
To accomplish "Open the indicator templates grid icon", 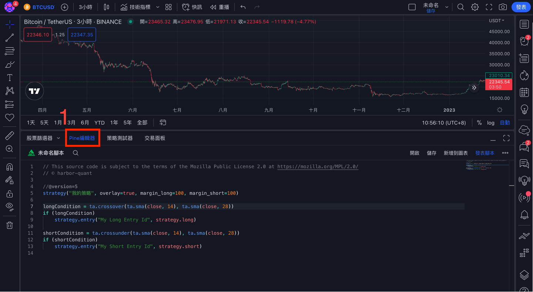I will tap(169, 7).
